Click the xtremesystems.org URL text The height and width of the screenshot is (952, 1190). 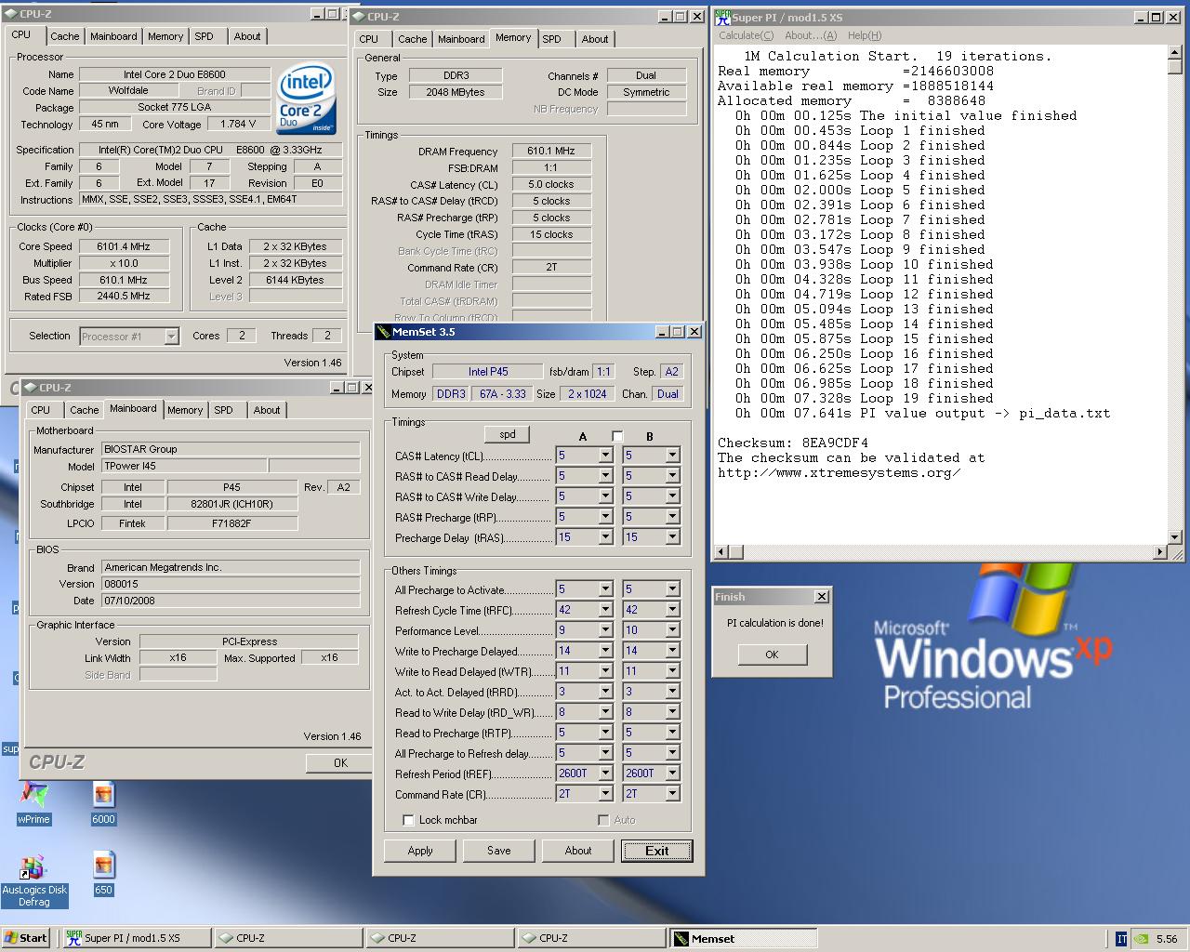coord(840,472)
